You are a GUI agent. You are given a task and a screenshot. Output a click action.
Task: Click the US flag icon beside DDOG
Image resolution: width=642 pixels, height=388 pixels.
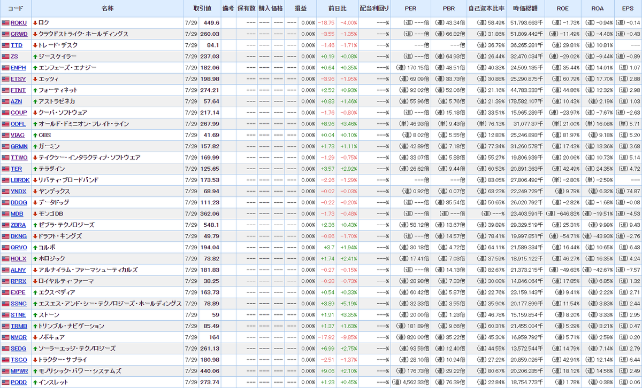coord(5,202)
